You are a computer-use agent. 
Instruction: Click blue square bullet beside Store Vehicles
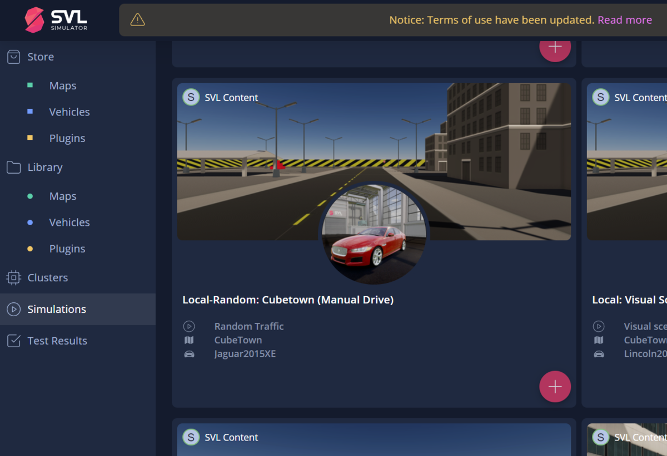click(x=30, y=112)
